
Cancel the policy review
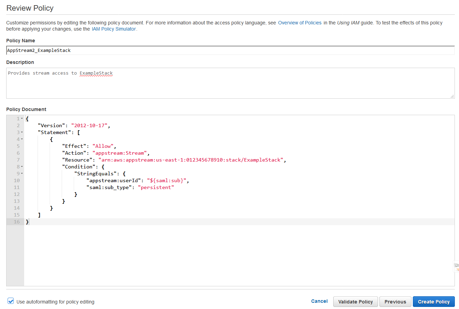[319, 301]
